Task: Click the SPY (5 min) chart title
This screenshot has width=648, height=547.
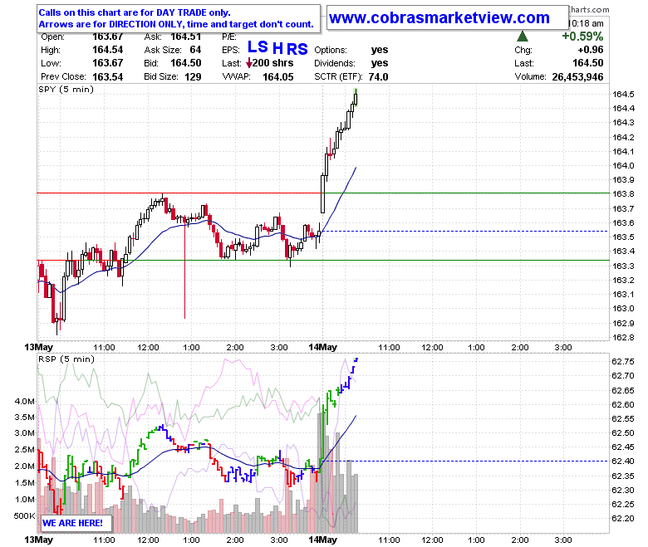Action: [x=66, y=90]
